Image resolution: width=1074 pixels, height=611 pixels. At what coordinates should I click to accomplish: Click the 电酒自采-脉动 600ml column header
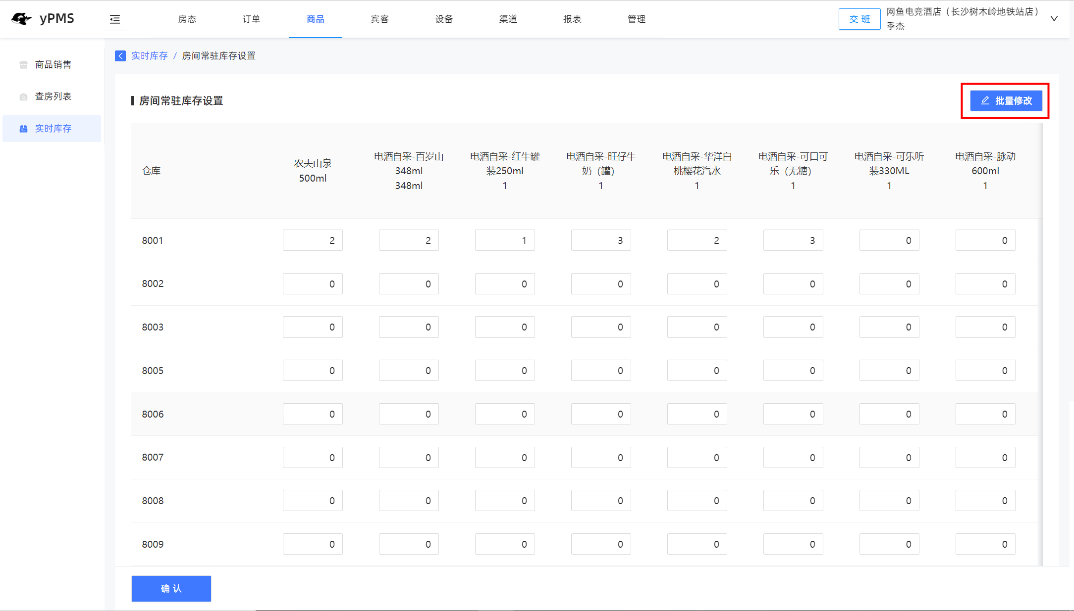[x=985, y=171]
